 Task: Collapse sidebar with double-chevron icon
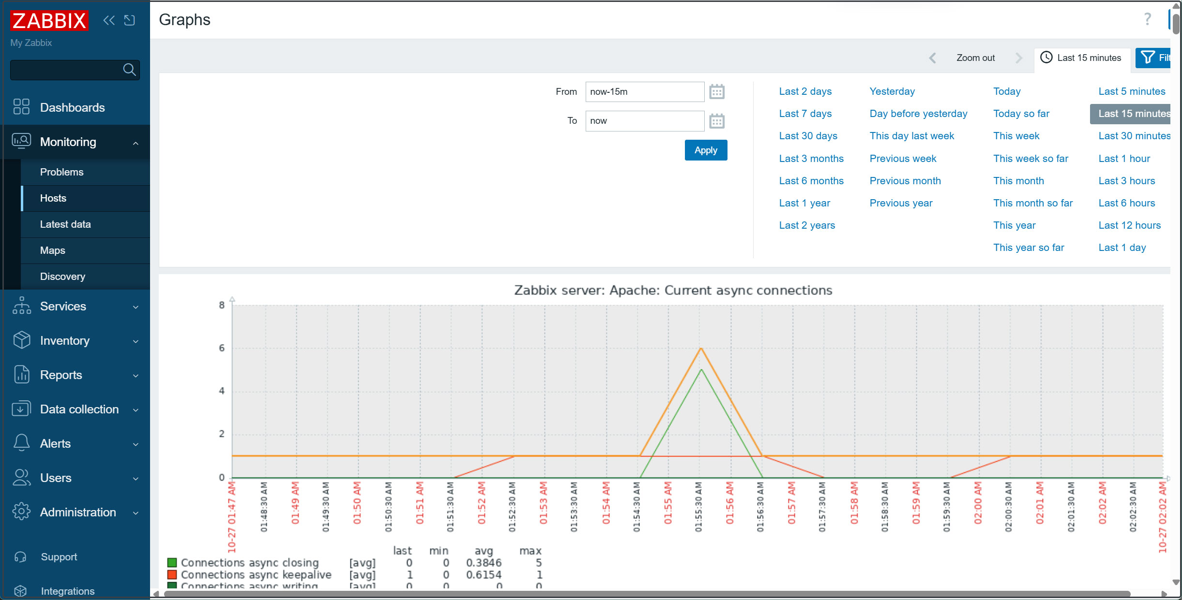pyautogui.click(x=109, y=20)
